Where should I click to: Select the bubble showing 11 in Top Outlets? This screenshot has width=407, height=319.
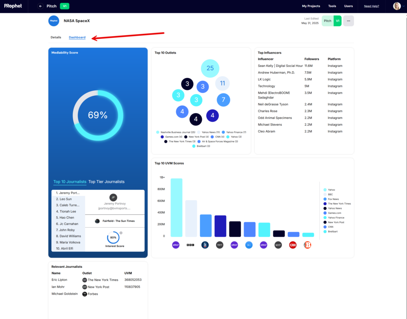[223, 83]
